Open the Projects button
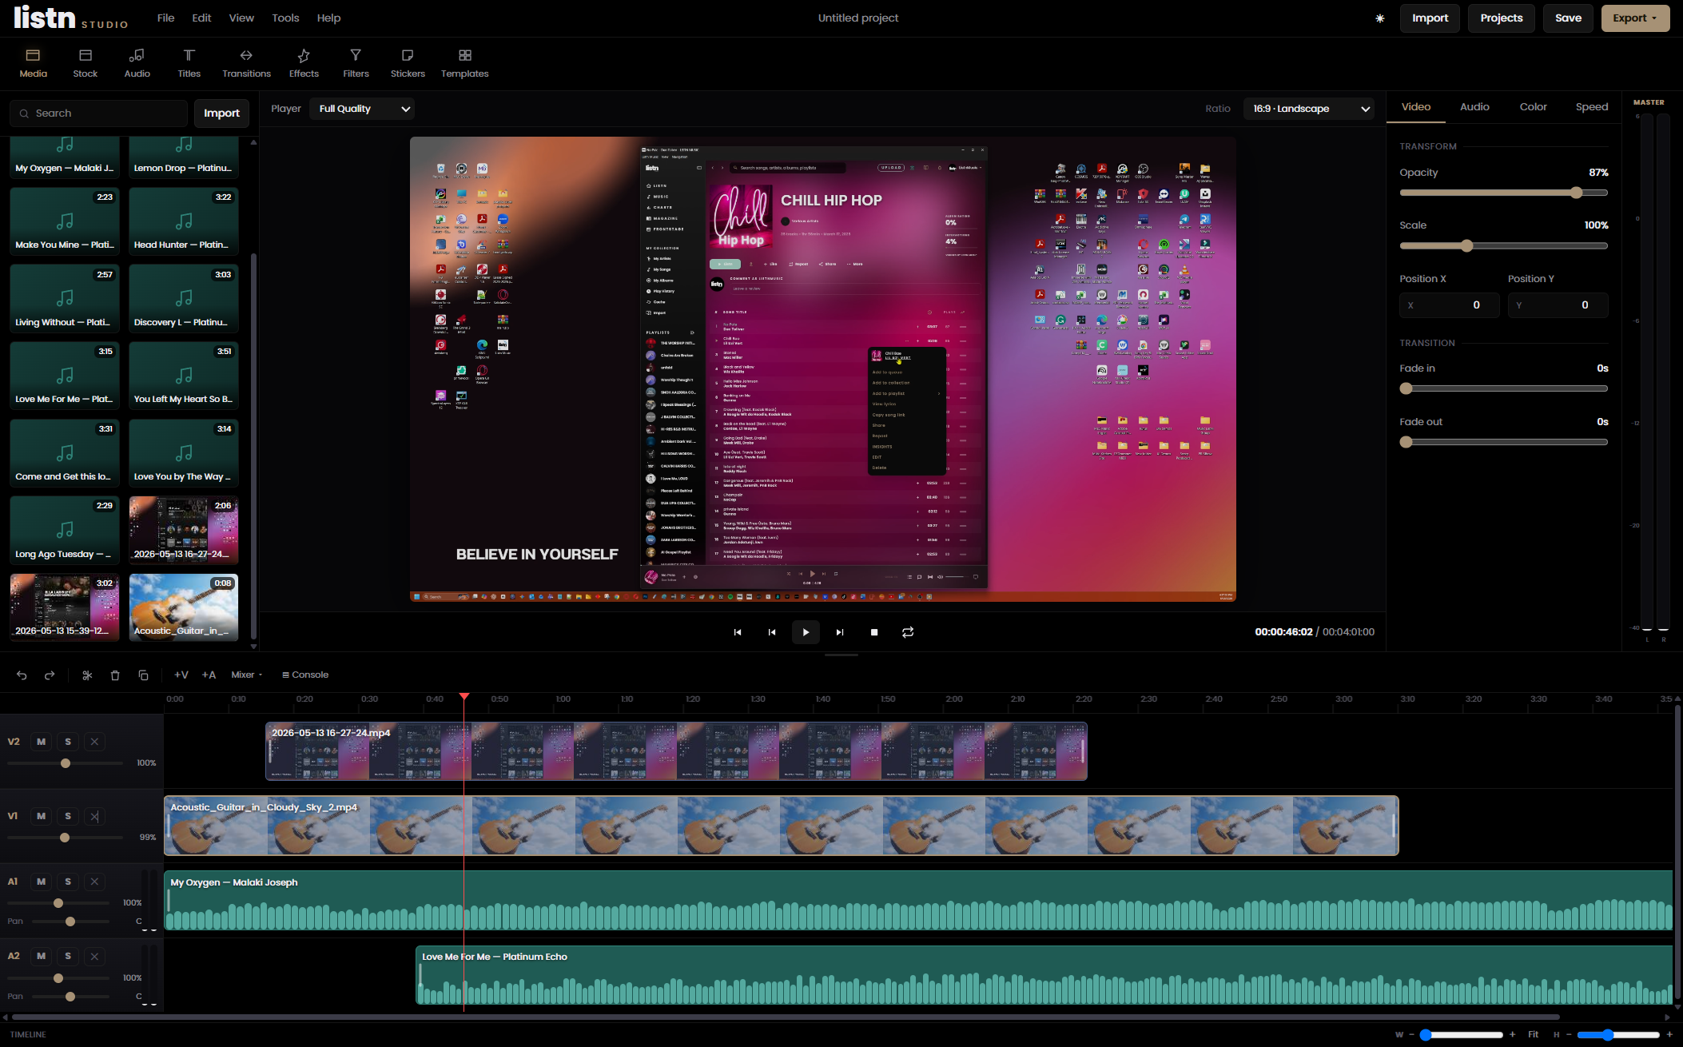Viewport: 1683px width, 1047px height. click(x=1501, y=18)
